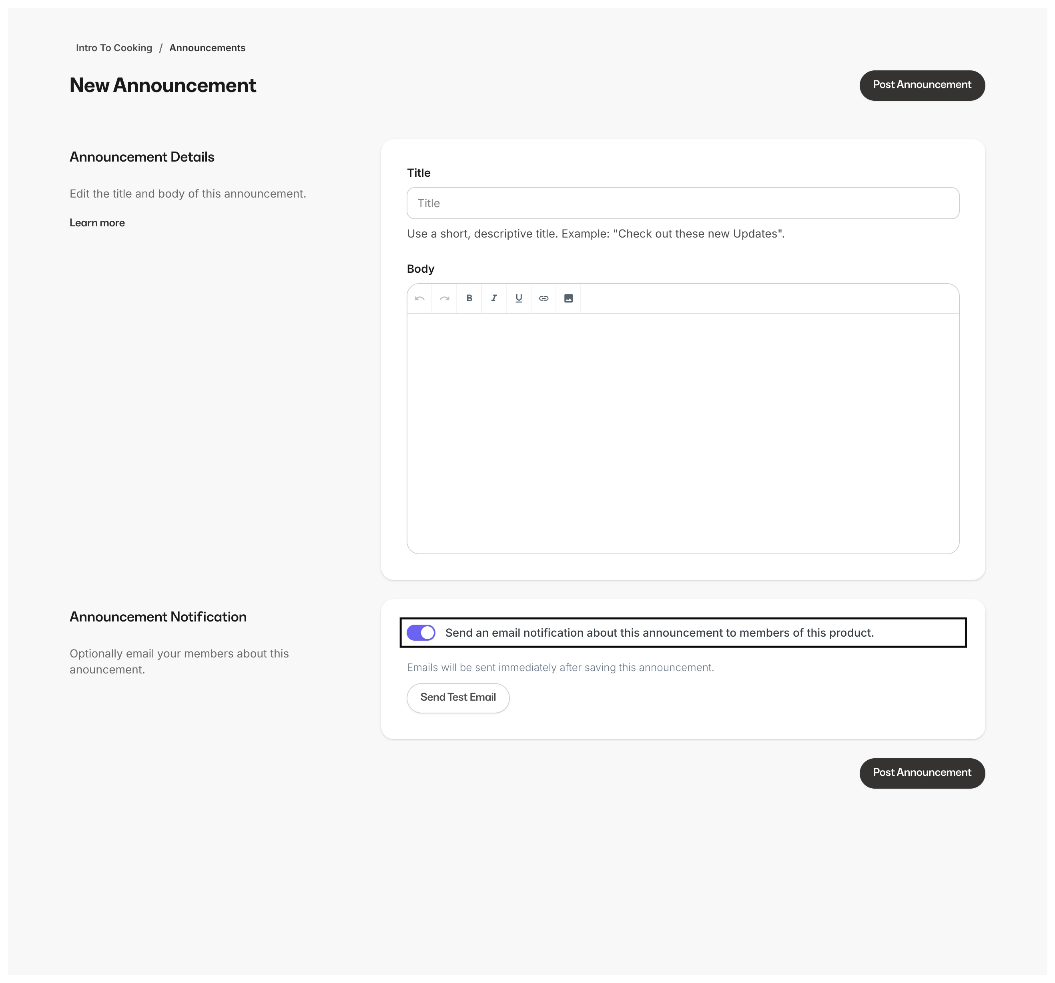The image size is (1055, 983).
Task: Click the top Post Announcement button
Action: pyautogui.click(x=922, y=85)
